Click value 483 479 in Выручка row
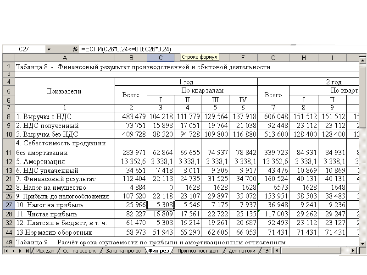This screenshot has height=275, width=367. pos(131,117)
